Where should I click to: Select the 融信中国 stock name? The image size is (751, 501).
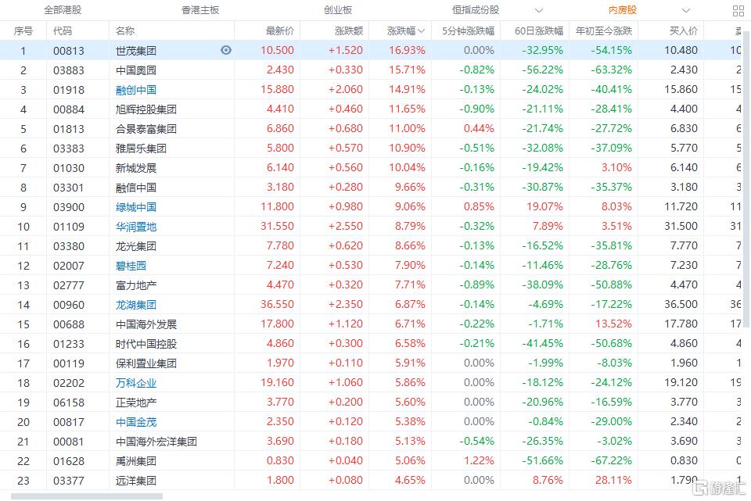[x=136, y=188]
